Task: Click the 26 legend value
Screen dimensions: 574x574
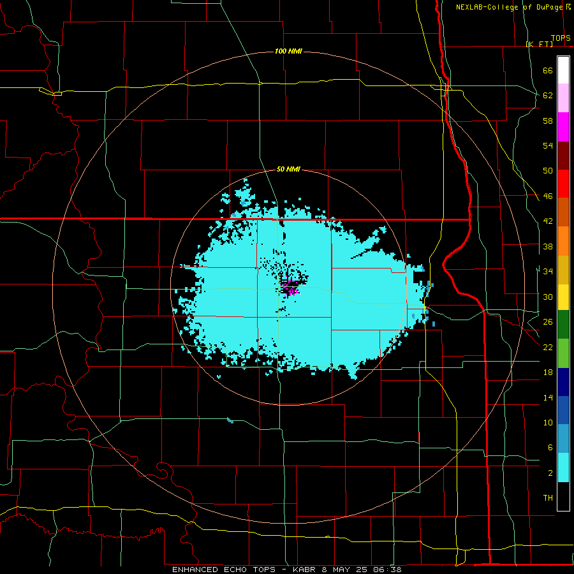Action: [x=548, y=322]
